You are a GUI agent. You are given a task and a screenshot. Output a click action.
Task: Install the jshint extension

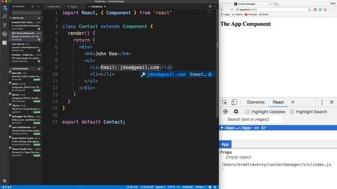click(x=37, y=90)
